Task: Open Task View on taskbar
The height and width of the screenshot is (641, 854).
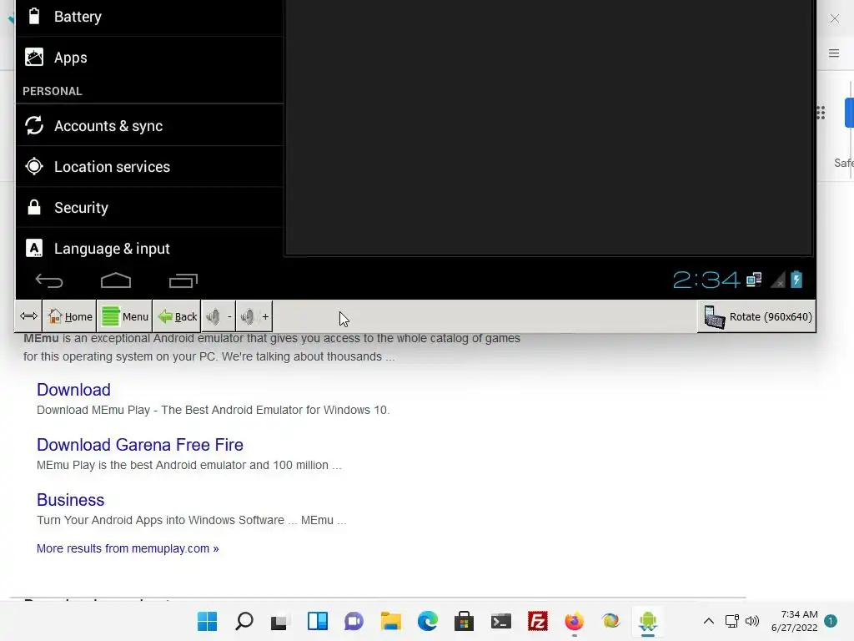Action: [279, 622]
